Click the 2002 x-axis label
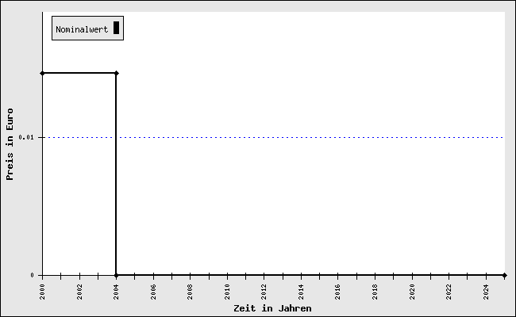 tap(79, 292)
